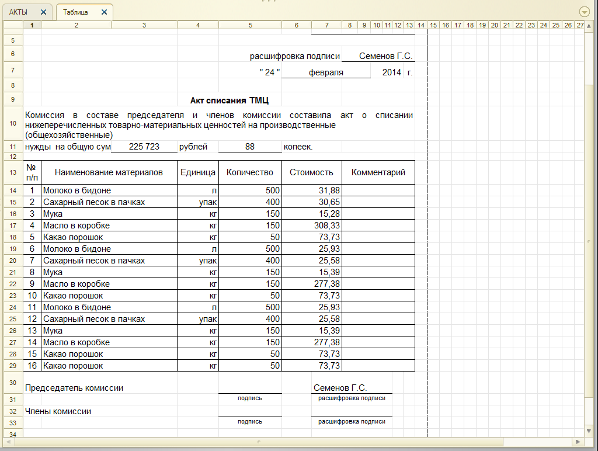Select item number 11 cell

32,307
